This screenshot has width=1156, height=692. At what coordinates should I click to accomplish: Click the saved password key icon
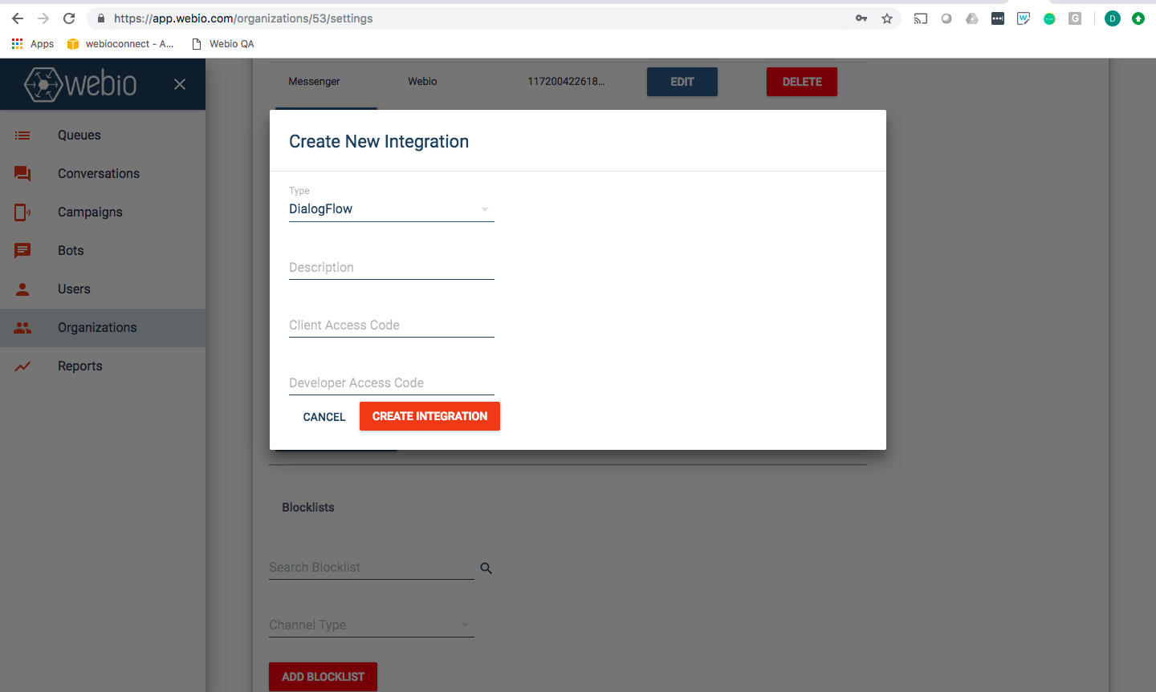coord(861,18)
